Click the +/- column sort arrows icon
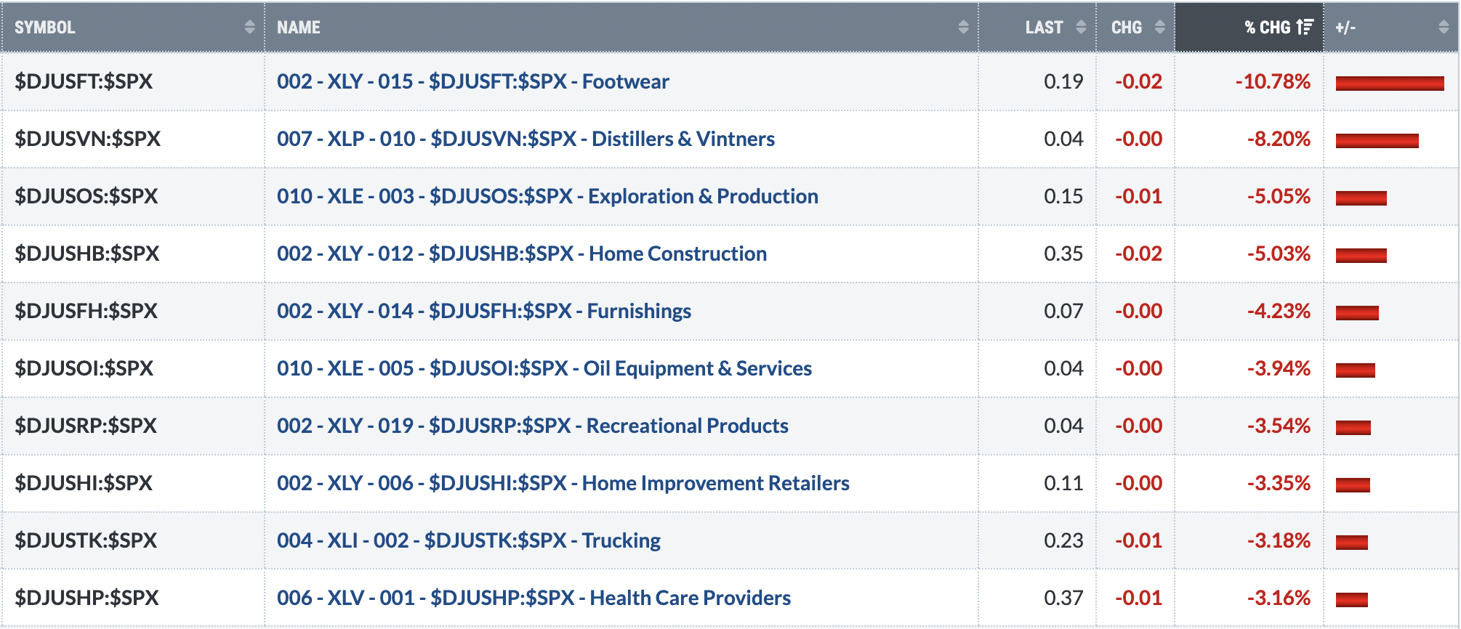 tap(1444, 27)
